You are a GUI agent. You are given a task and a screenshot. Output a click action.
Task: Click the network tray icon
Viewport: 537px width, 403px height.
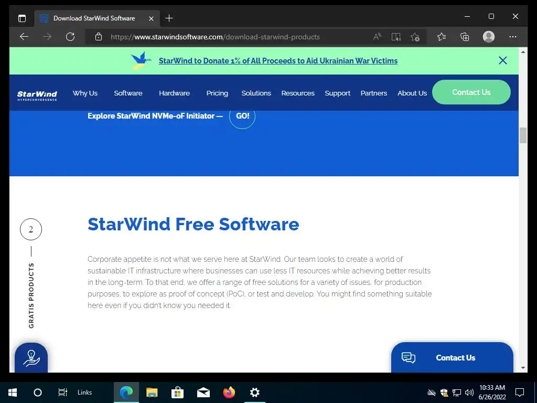click(x=457, y=393)
